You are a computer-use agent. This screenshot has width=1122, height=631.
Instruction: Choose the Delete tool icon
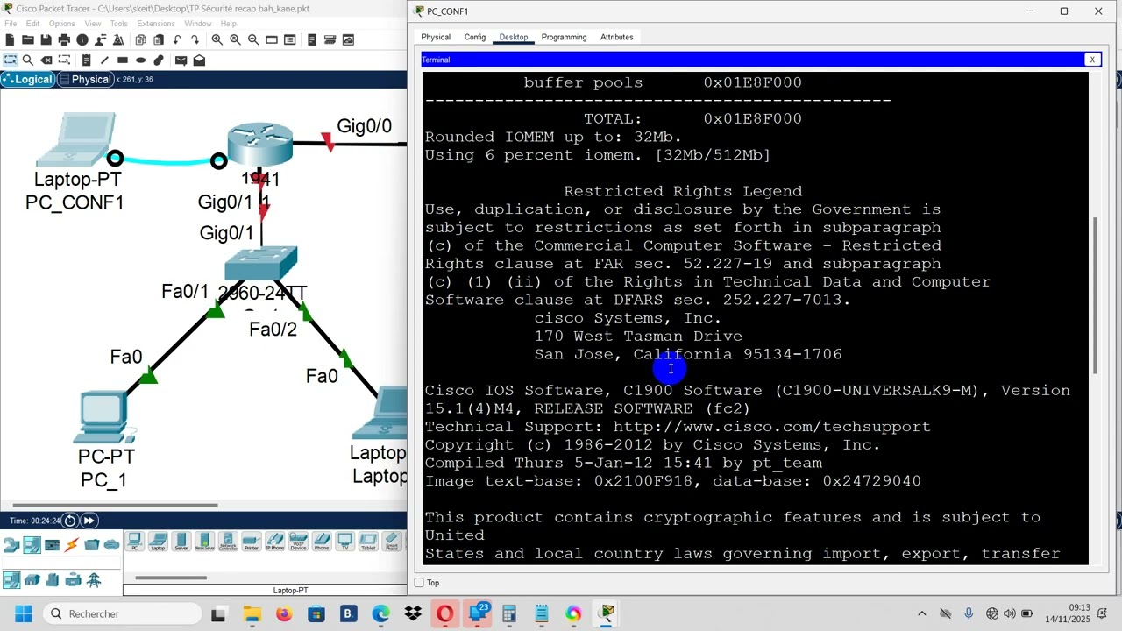click(x=46, y=60)
